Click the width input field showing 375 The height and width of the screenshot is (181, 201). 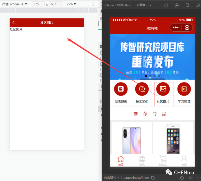pyautogui.click(x=38, y=4)
